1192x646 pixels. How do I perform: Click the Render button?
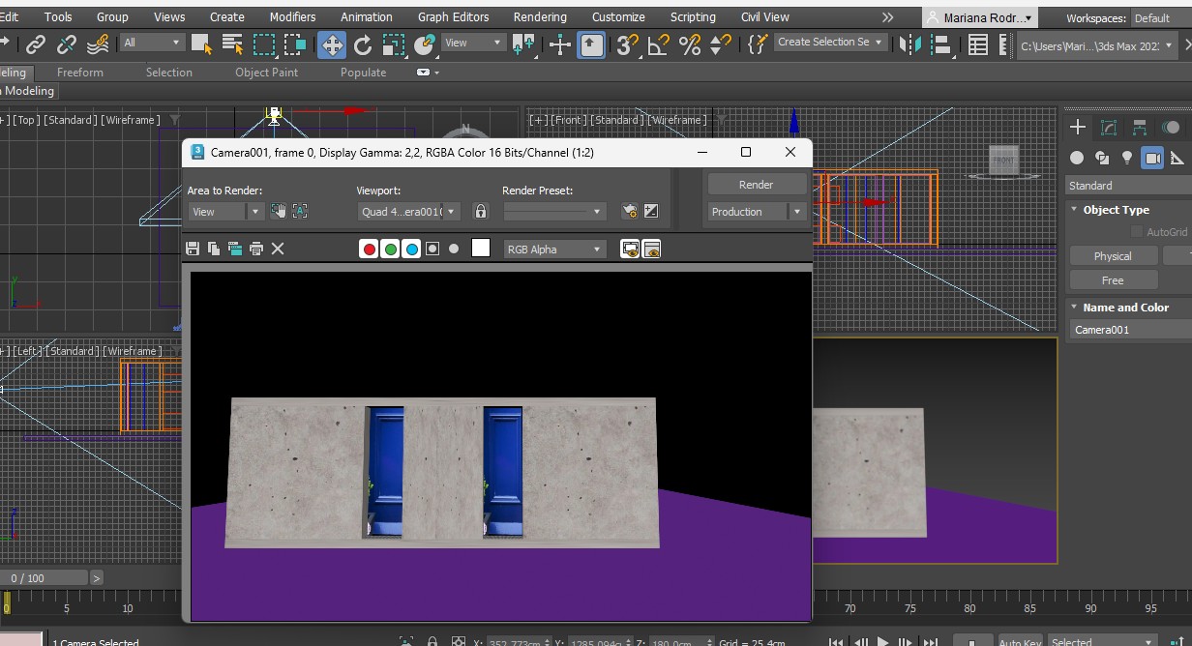pos(756,185)
